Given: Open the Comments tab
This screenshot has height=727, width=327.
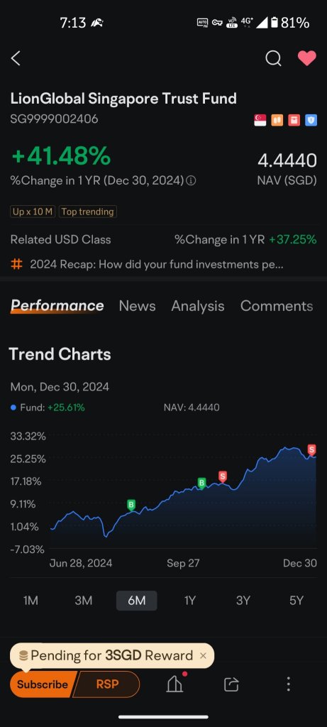Looking at the screenshot, I should point(277,306).
